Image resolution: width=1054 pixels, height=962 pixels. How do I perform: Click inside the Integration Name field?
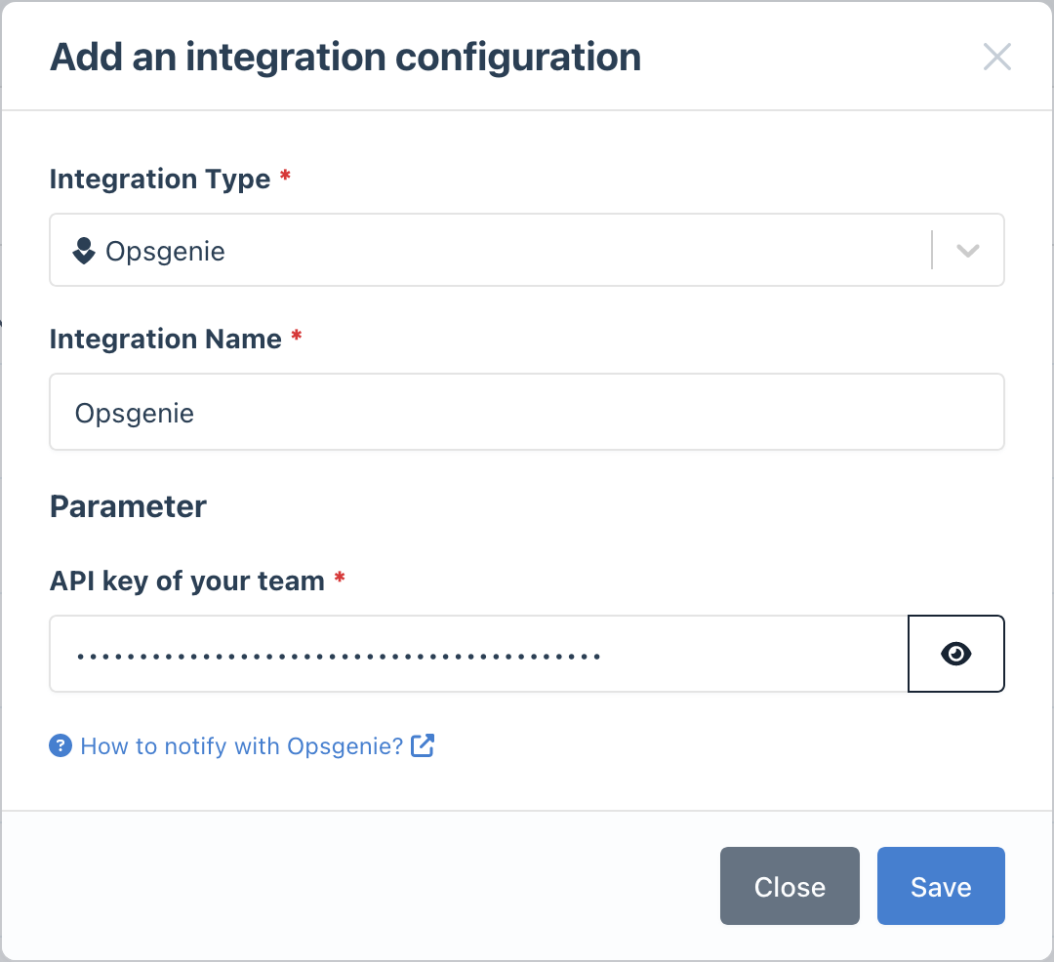pyautogui.click(x=526, y=412)
